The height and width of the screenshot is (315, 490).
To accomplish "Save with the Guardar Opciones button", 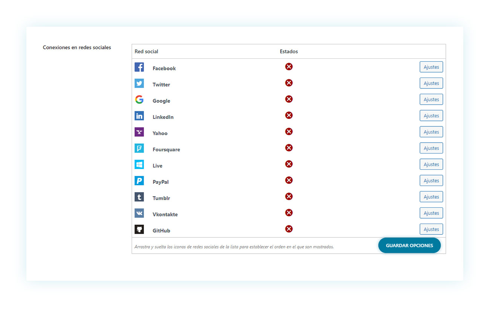I will 409,245.
